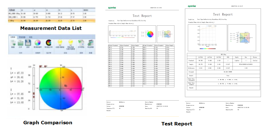Switch to the second ribbon tab
The width and height of the screenshot is (272, 133).
point(22,37)
